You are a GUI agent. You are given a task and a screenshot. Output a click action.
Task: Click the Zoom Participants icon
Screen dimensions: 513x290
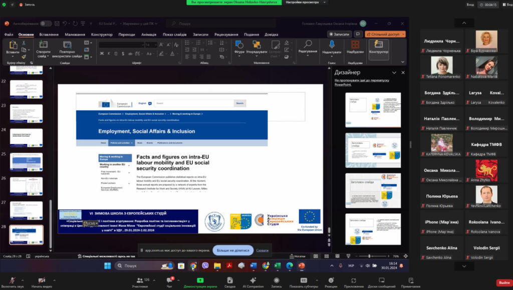tap(139, 280)
